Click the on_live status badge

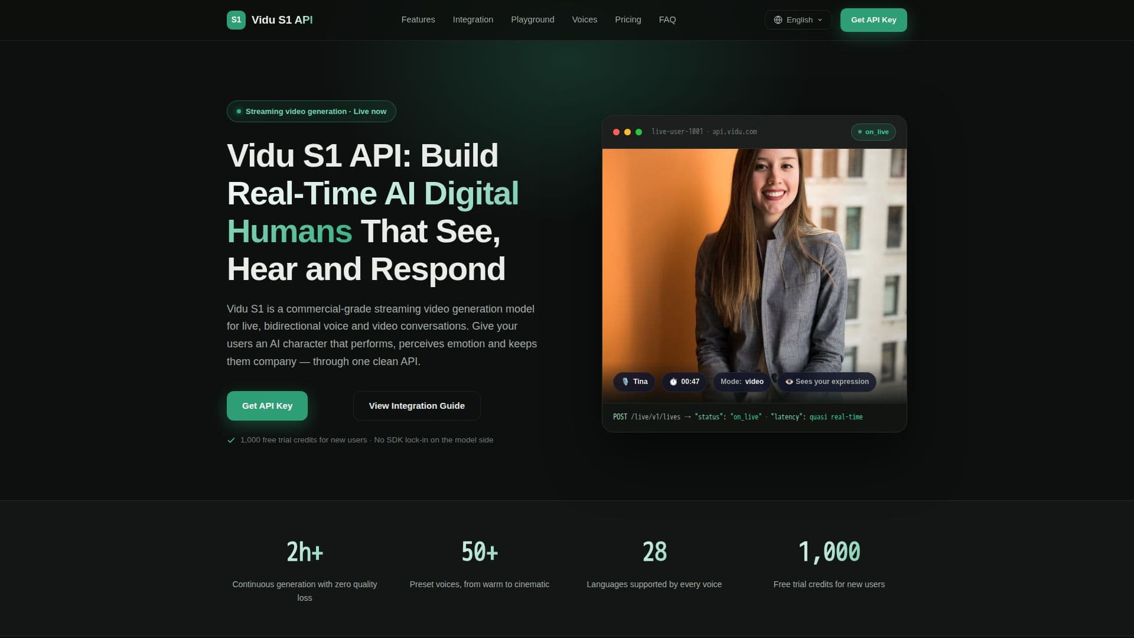pos(873,132)
